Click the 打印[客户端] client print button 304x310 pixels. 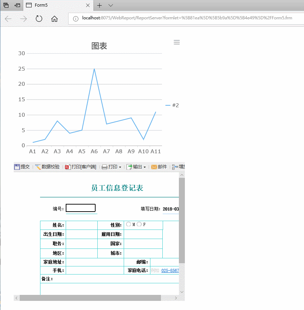(80, 167)
